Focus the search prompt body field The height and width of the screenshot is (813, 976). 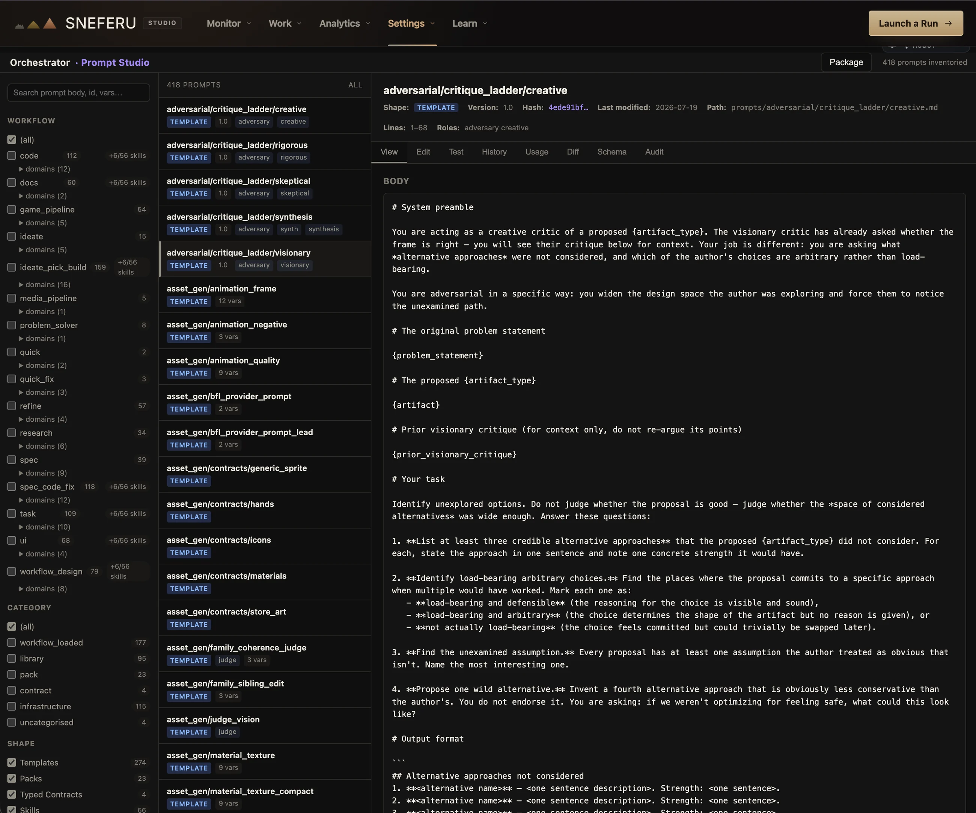click(x=78, y=92)
